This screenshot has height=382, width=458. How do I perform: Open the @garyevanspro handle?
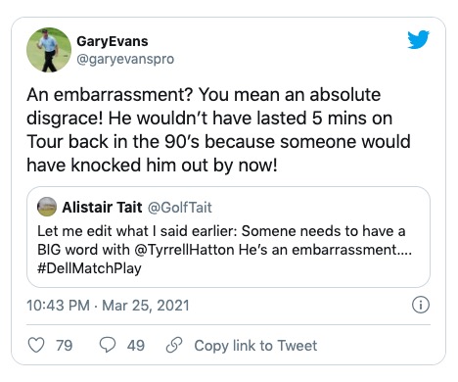click(125, 59)
